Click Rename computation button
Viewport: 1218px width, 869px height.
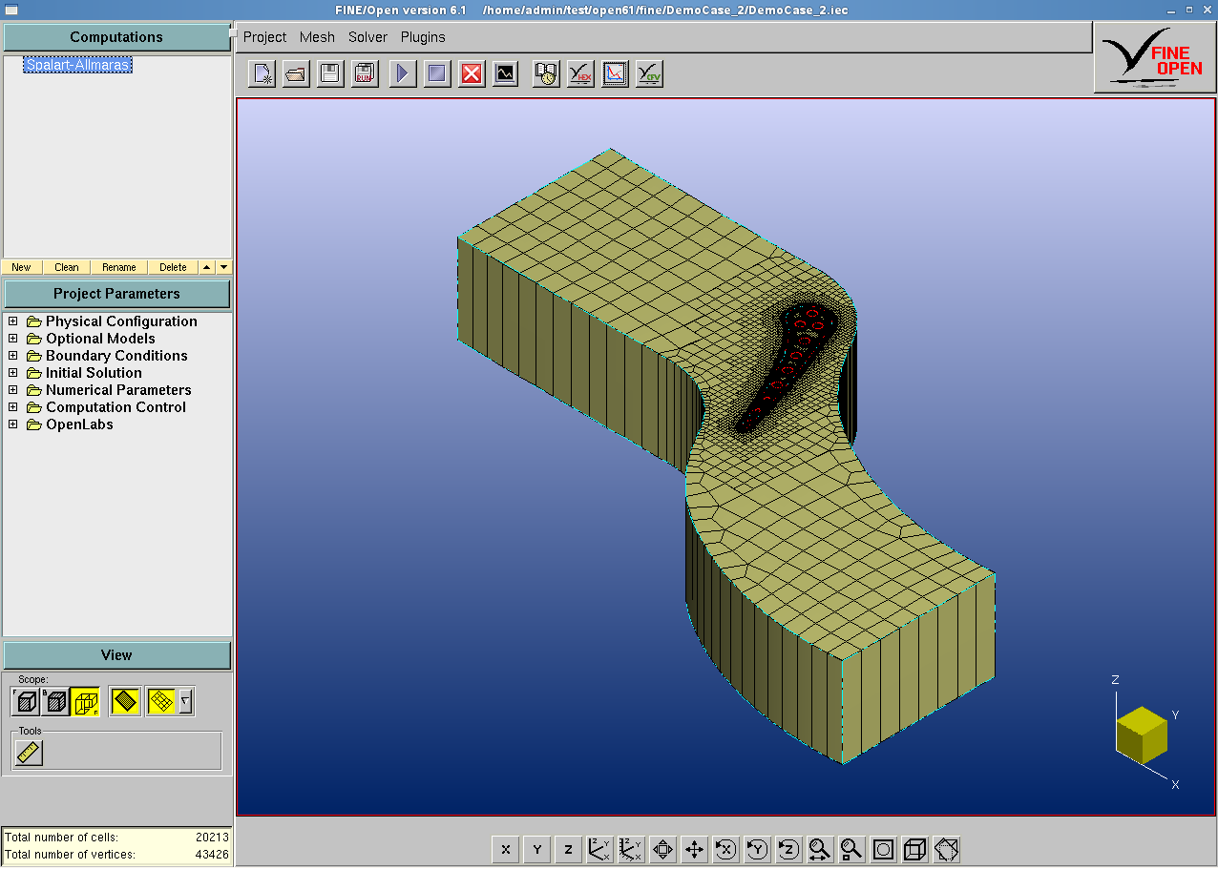coord(119,267)
